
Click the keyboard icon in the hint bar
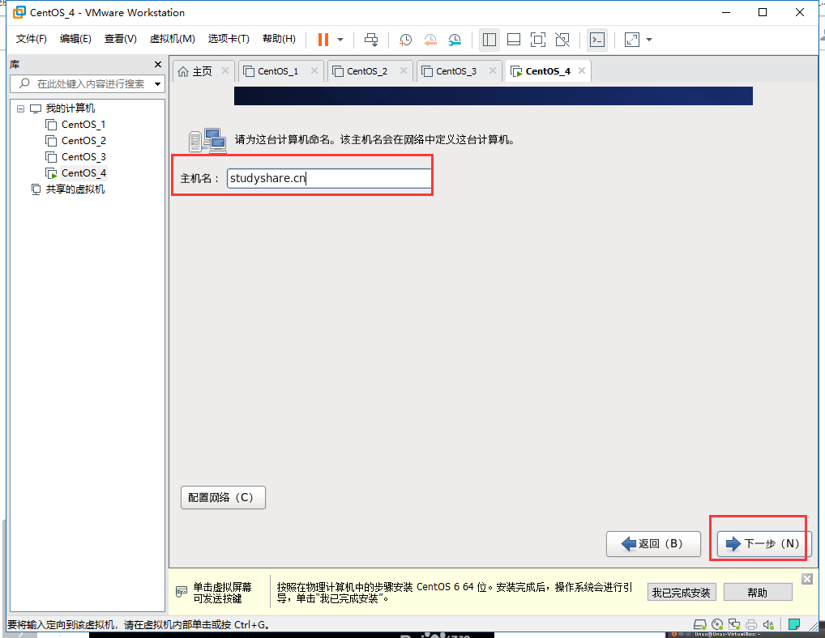(181, 592)
